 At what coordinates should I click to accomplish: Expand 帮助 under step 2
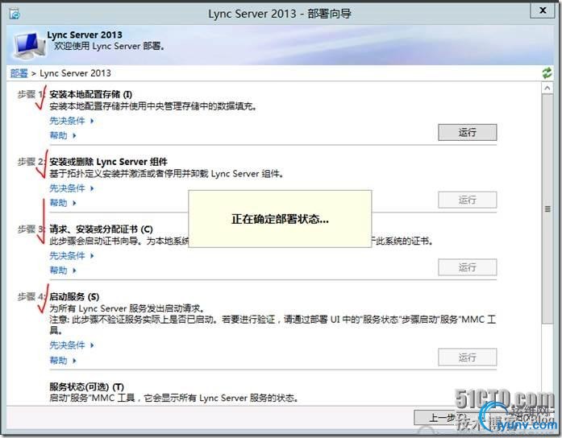click(x=63, y=203)
